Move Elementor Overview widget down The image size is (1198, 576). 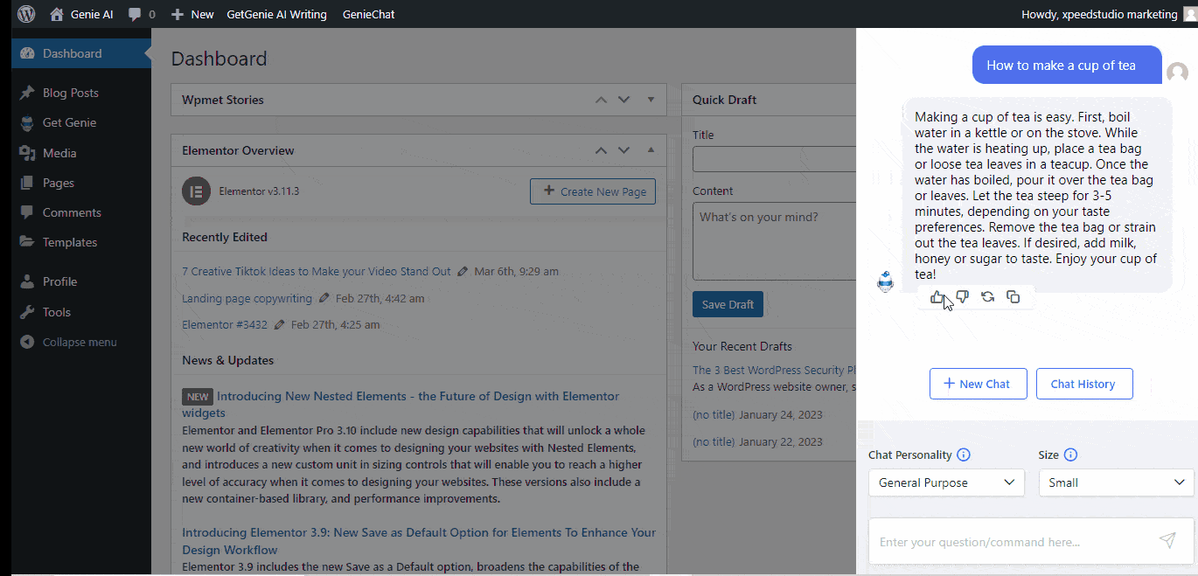623,150
